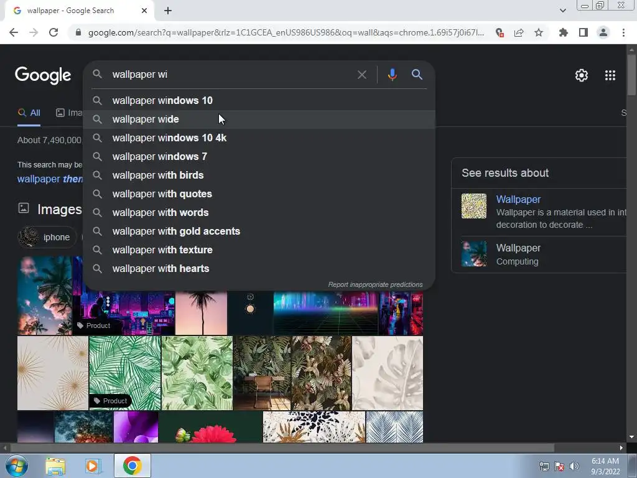Reload the current page
This screenshot has width=637, height=478.
click(53, 32)
